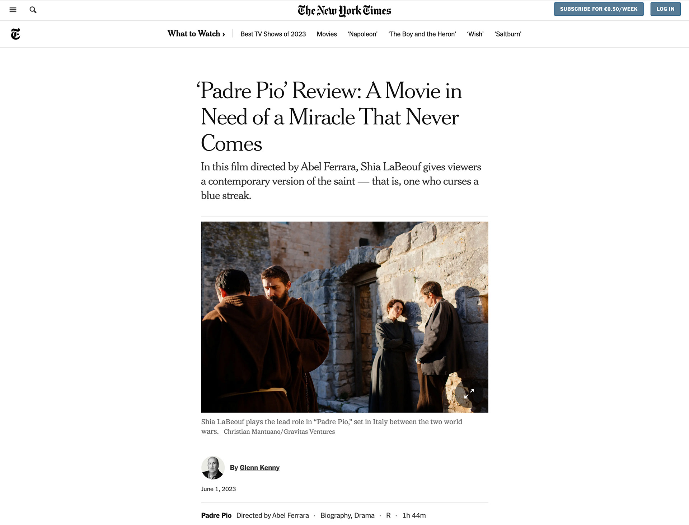Viewport: 689px width, 525px height.
Task: Click Glenn Kenny's author avatar
Action: pos(213,468)
